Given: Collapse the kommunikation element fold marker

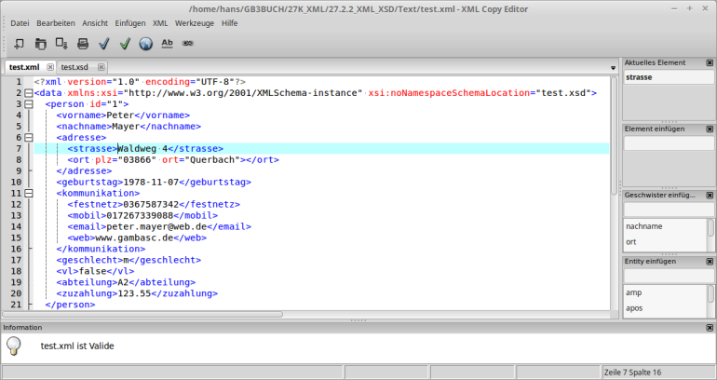Looking at the screenshot, I should click(x=28, y=193).
